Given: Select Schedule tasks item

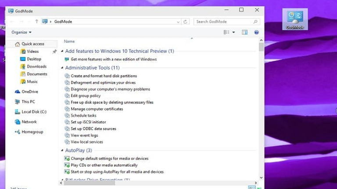Looking at the screenshot, I should click(x=80, y=115).
